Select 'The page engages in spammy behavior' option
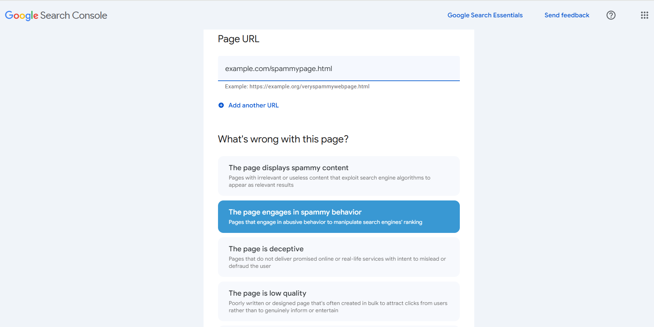Screen dimensions: 654x327 [339, 217]
